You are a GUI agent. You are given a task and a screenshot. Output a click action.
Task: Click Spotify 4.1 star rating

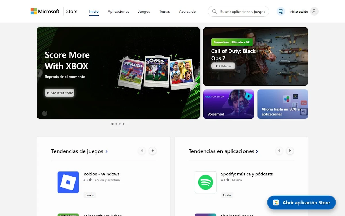225,180
